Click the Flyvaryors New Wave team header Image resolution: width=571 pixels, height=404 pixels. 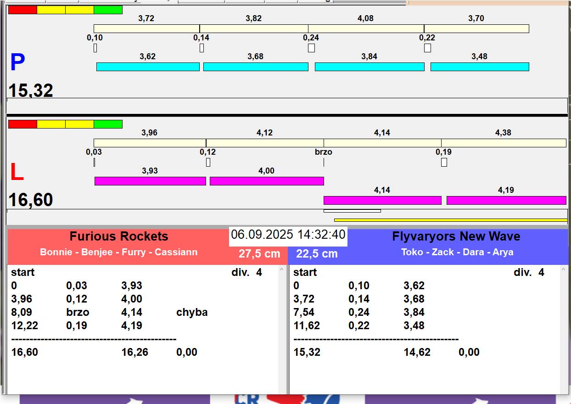pos(456,237)
